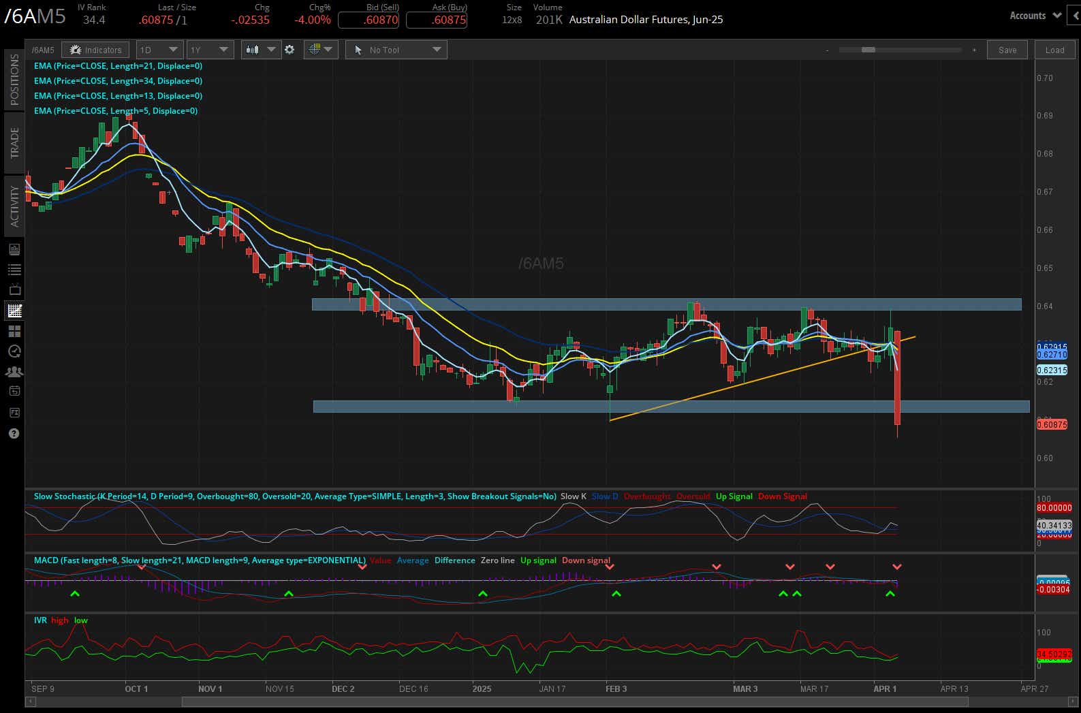Click the pointer arrow icon in No Tool selector
The width and height of the screenshot is (1081, 713).
pos(358,50)
